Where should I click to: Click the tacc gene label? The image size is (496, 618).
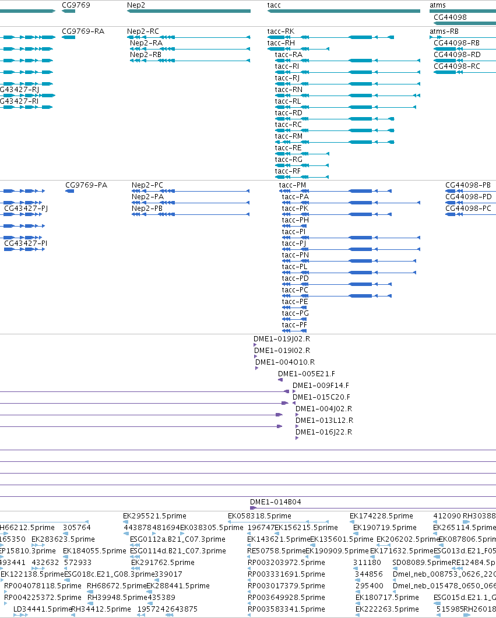click(274, 5)
